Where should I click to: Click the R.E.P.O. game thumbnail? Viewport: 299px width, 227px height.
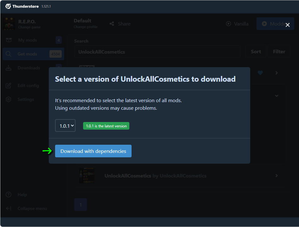coord(9,24)
